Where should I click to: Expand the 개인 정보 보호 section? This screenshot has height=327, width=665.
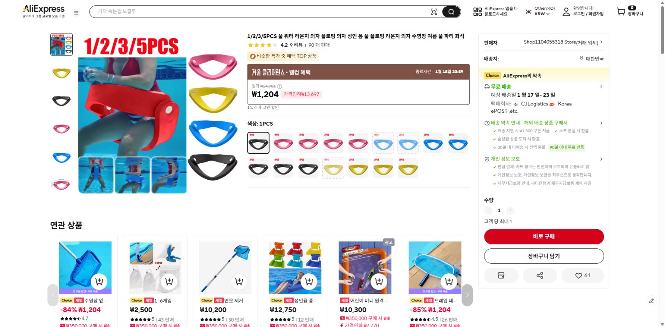(x=602, y=159)
